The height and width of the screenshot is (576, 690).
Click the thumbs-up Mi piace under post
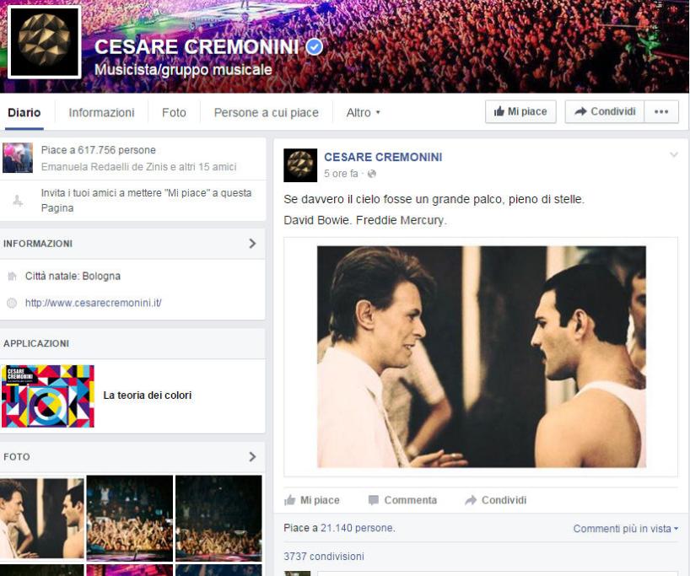312,500
